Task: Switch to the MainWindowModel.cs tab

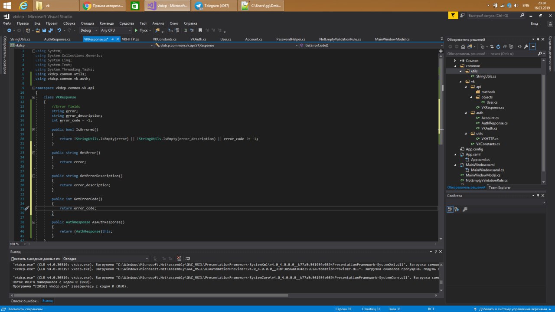Action: coord(392,39)
